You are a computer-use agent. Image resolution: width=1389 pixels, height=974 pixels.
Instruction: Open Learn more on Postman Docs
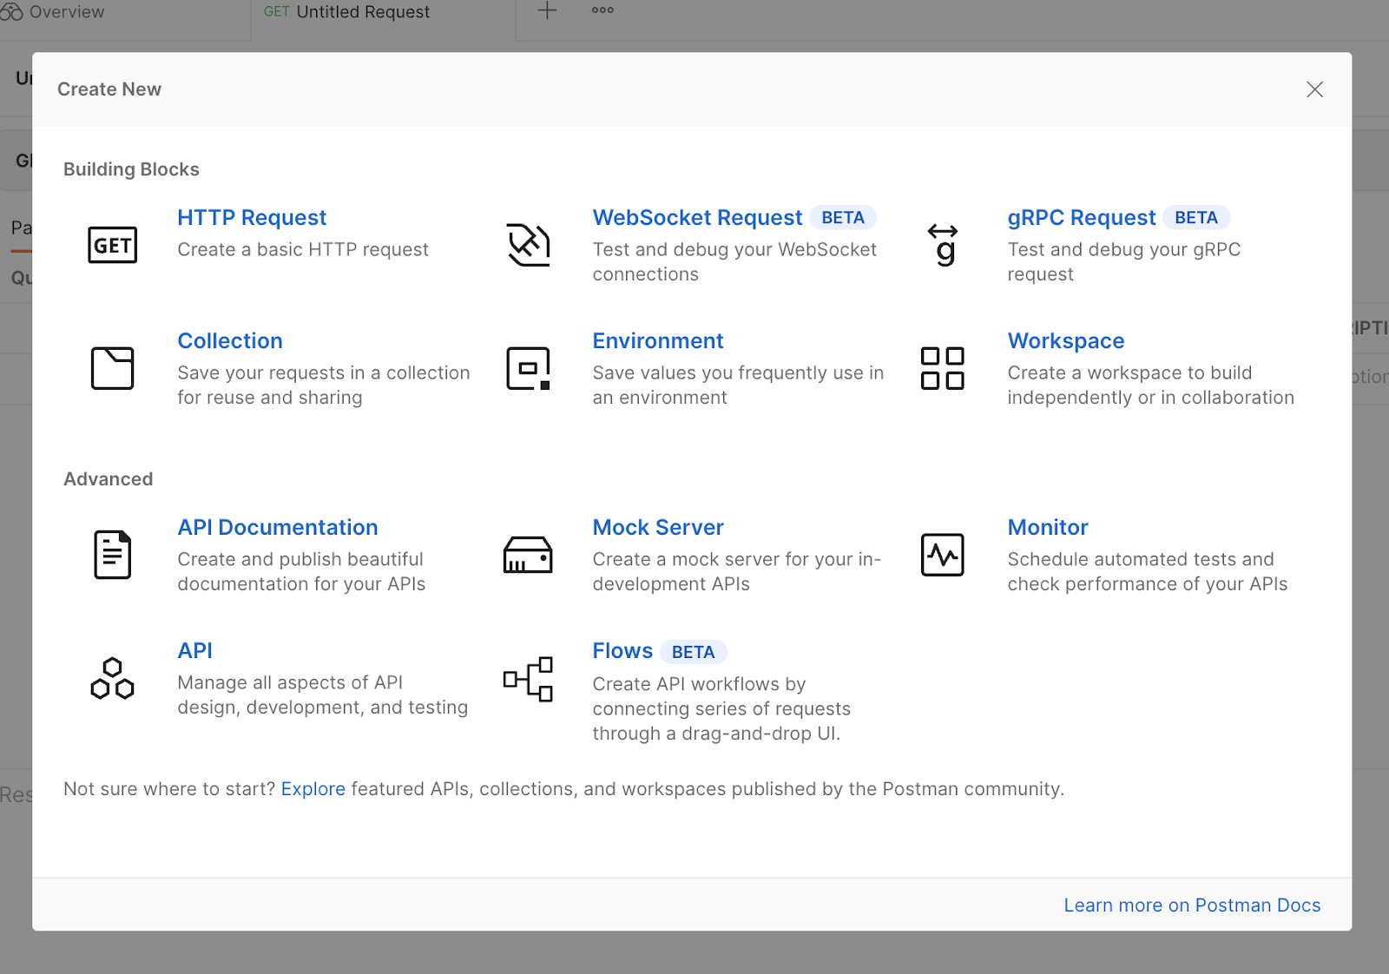coord(1192,905)
